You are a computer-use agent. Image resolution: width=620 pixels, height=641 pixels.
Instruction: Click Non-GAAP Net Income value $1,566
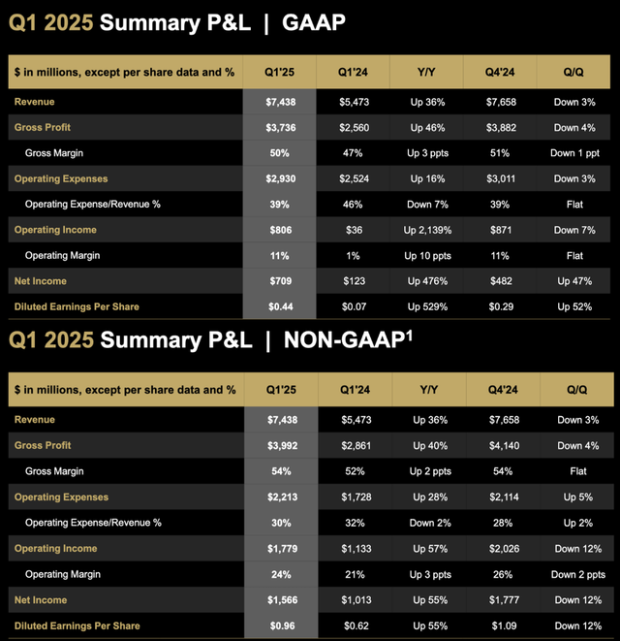pos(278,600)
